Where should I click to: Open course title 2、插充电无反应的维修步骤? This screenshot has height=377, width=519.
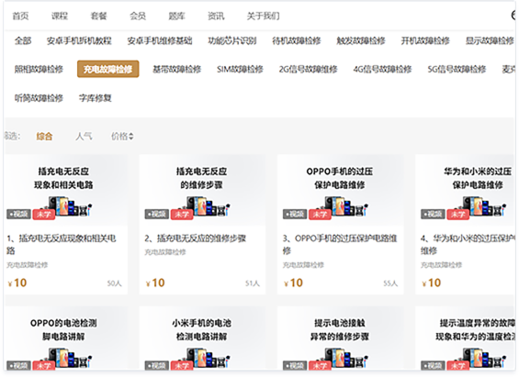click(196, 238)
